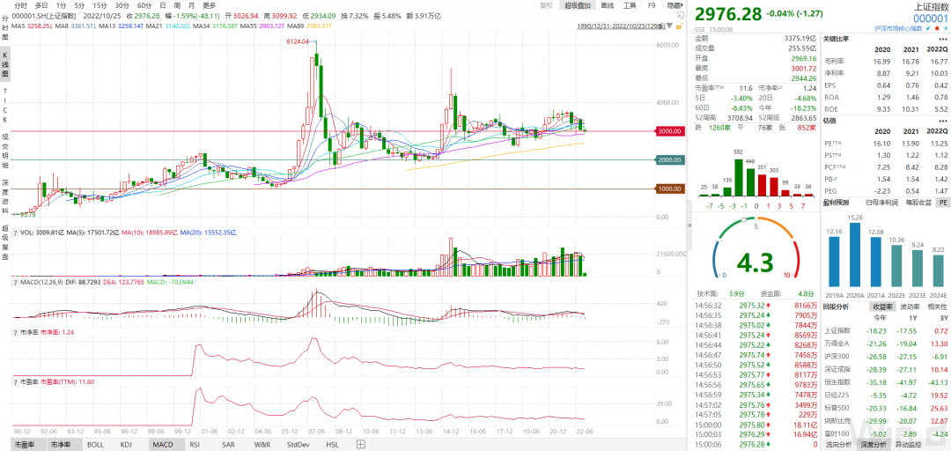Add 上证指数 to watchlist with plus icon

coord(946,28)
